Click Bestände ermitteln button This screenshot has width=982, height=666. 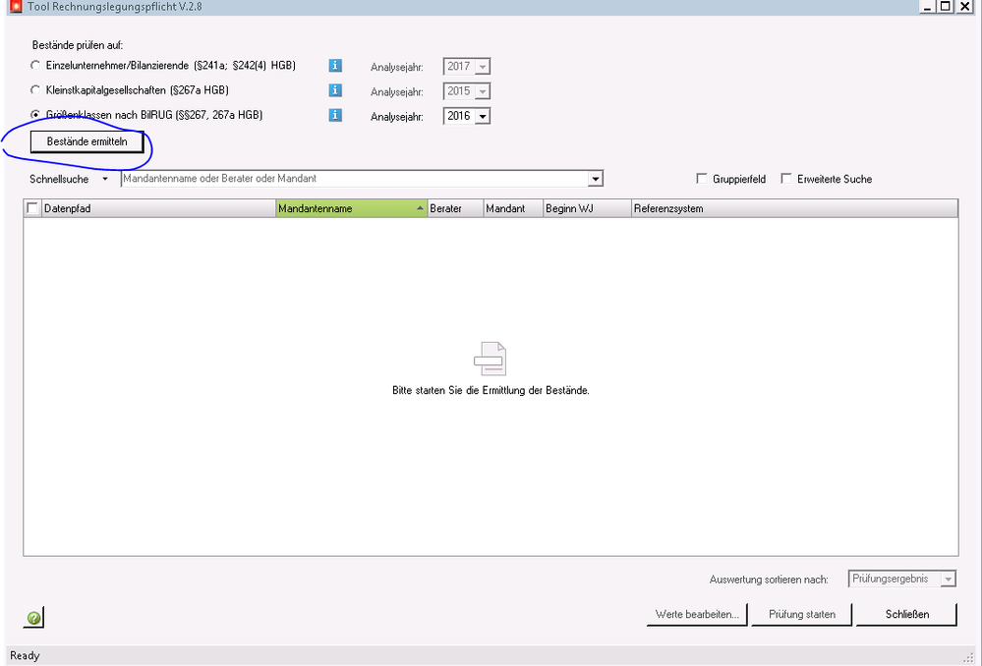point(87,142)
